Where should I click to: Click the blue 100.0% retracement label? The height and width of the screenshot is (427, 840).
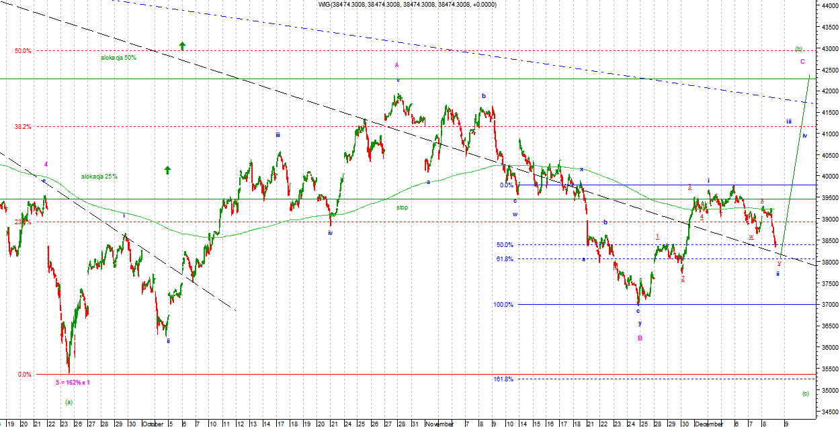point(503,305)
